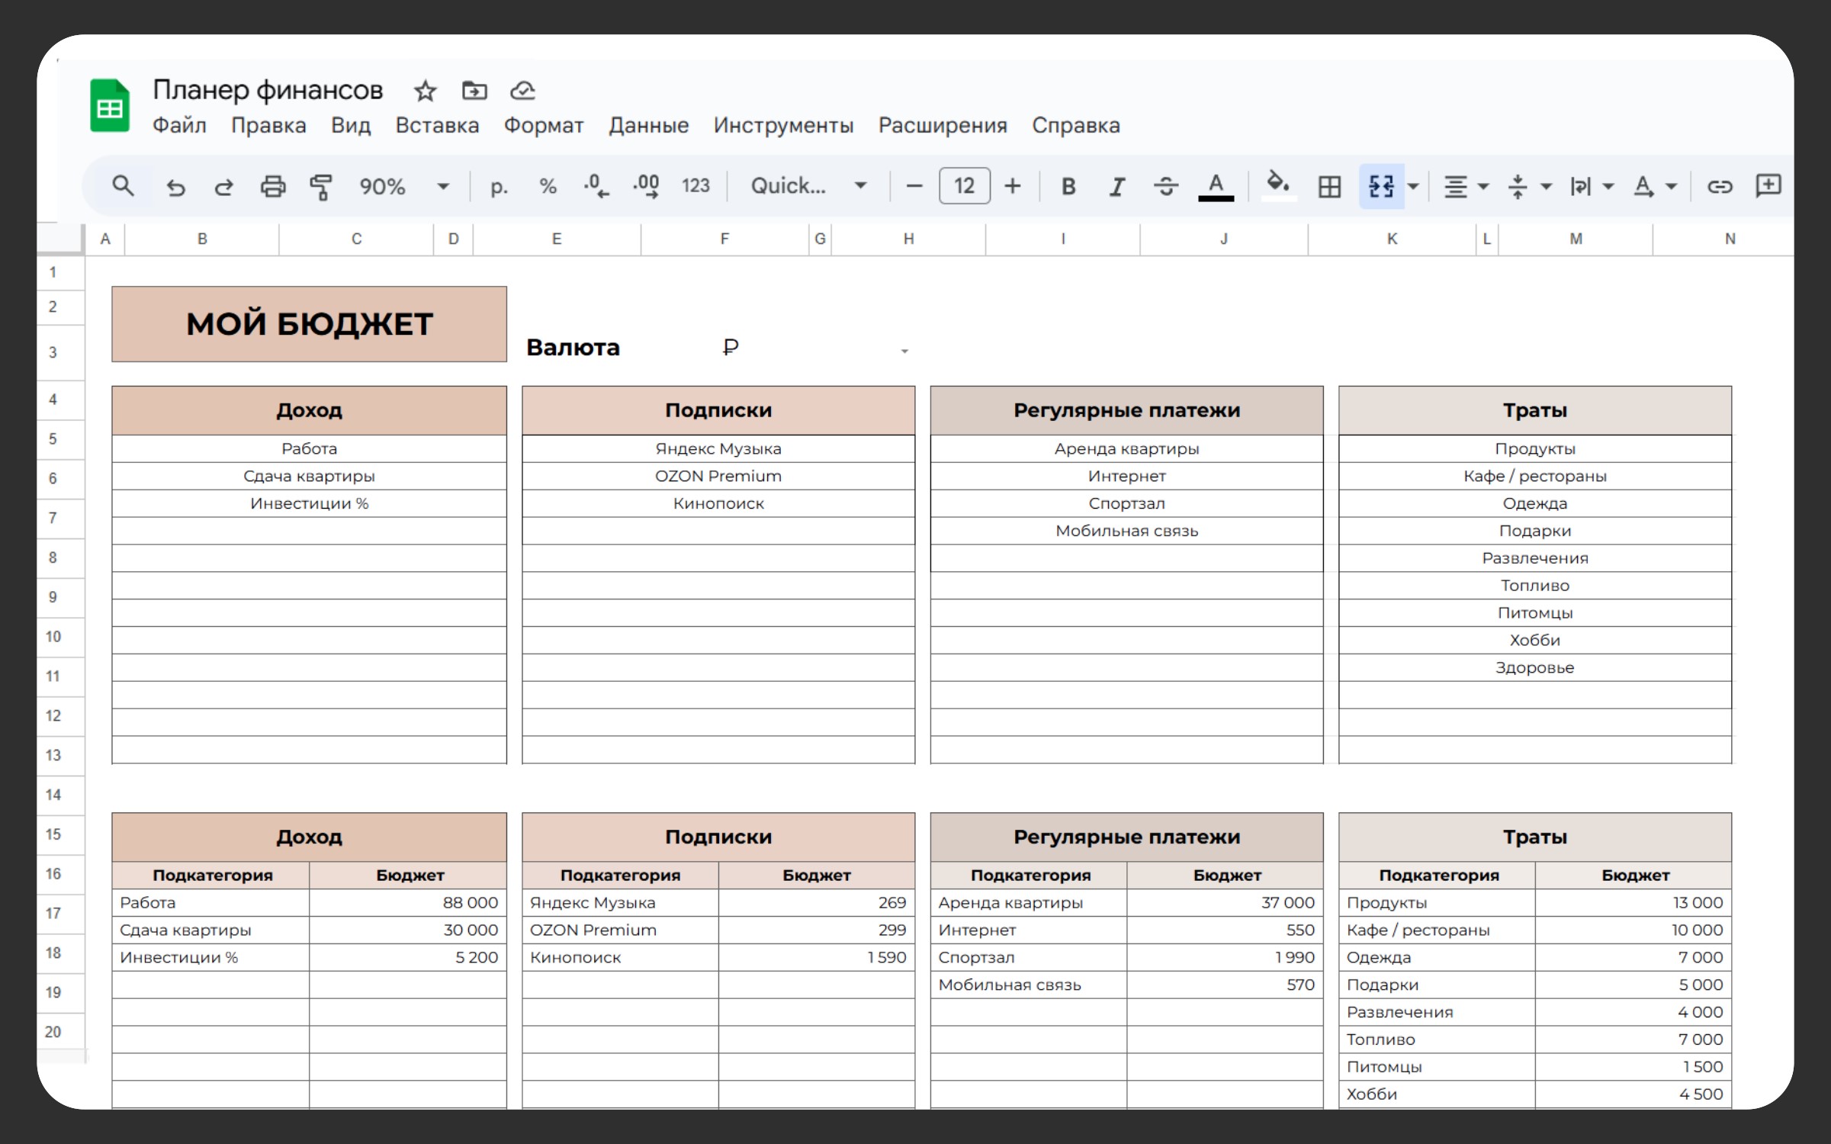Viewport: 1831px width, 1144px height.
Task: Open the 123 number formats menu
Action: coord(695,186)
